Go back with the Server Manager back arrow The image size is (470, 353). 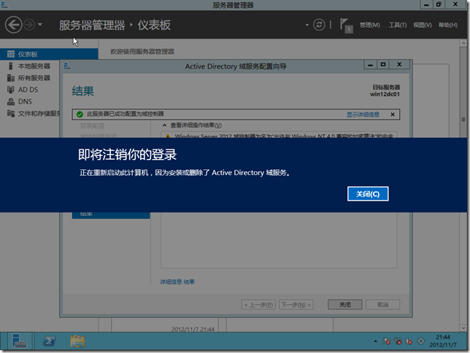(x=13, y=25)
